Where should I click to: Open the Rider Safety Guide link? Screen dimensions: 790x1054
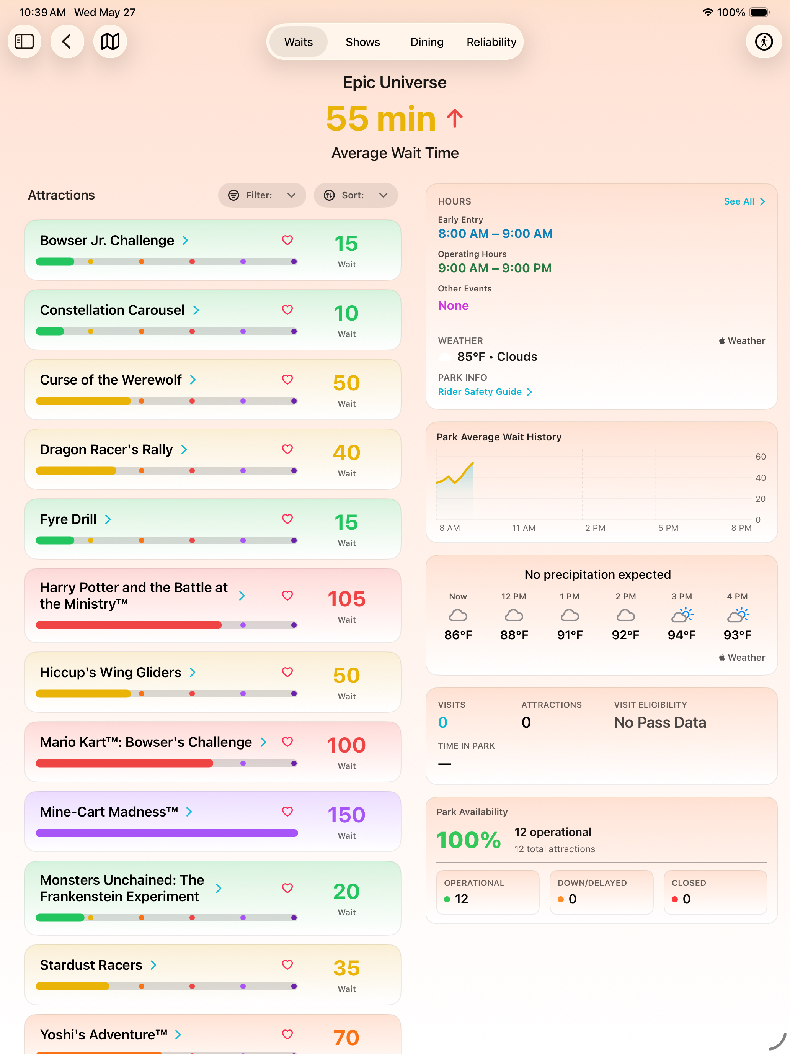(x=485, y=392)
